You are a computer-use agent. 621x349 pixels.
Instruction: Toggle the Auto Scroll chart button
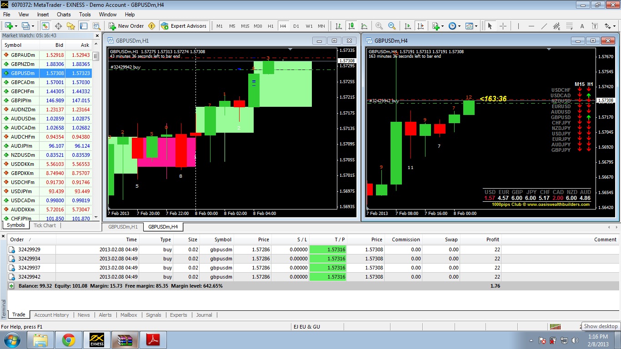408,26
